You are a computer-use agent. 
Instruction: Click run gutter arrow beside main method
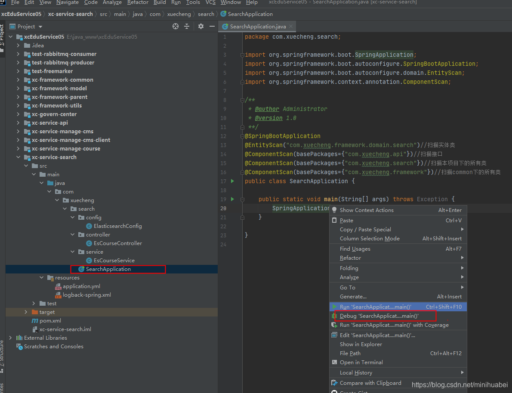(x=232, y=199)
